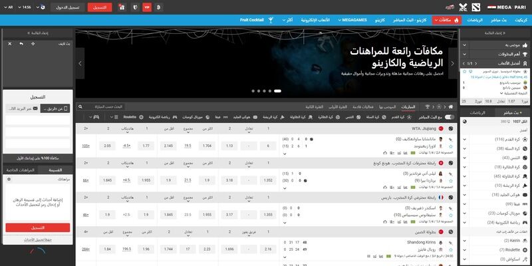
Task: Go to next banner slide arrow
Action: tap(454, 63)
